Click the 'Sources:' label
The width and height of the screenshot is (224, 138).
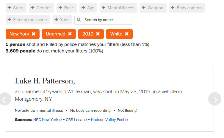[x=24, y=120]
